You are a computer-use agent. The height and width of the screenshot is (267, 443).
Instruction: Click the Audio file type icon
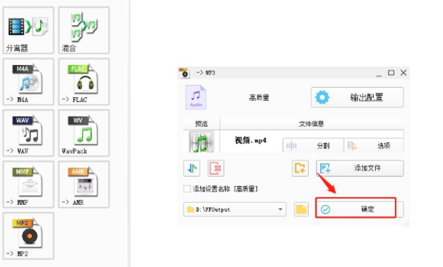196,97
